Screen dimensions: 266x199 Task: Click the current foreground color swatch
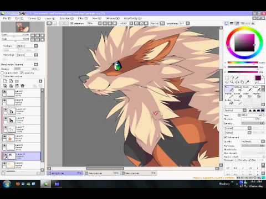[x=258, y=78]
